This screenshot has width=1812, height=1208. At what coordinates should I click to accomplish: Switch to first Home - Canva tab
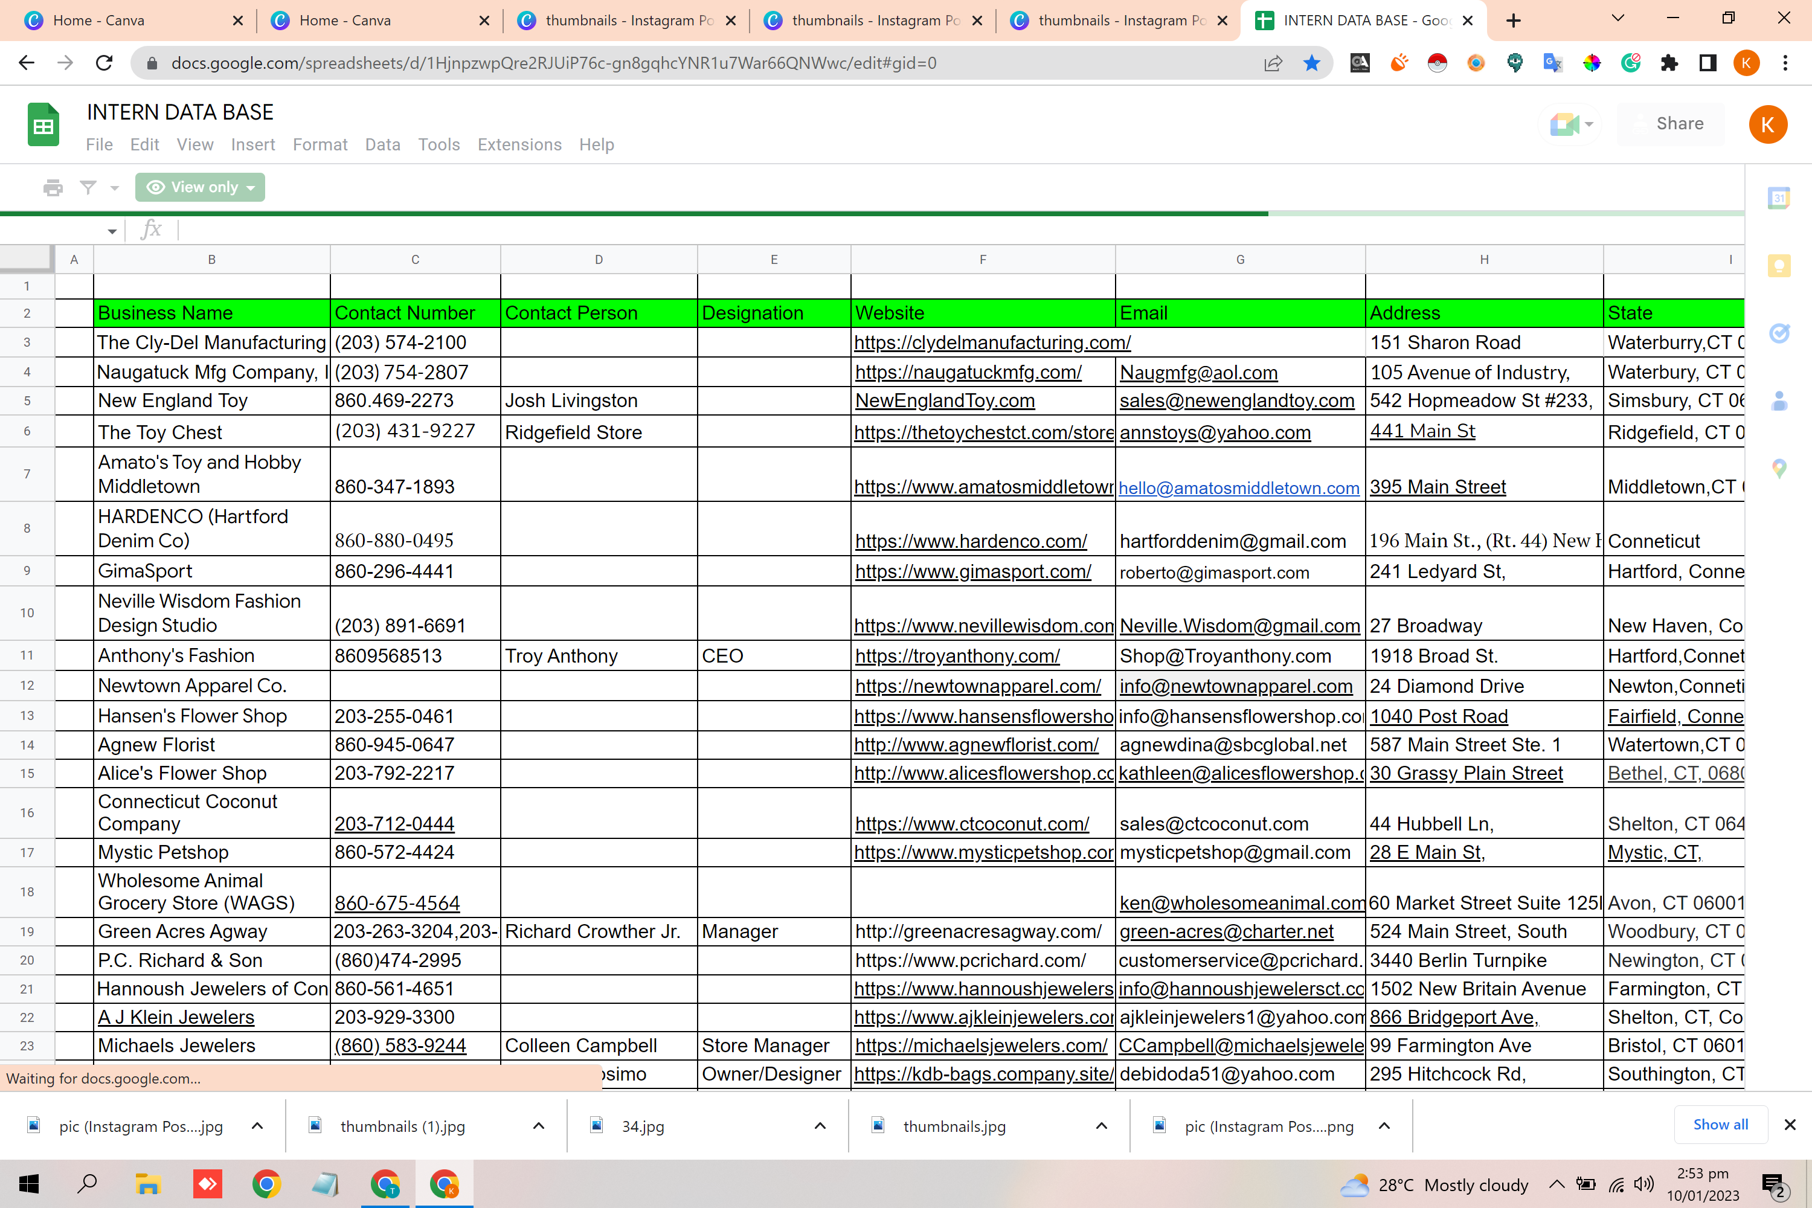click(x=131, y=21)
